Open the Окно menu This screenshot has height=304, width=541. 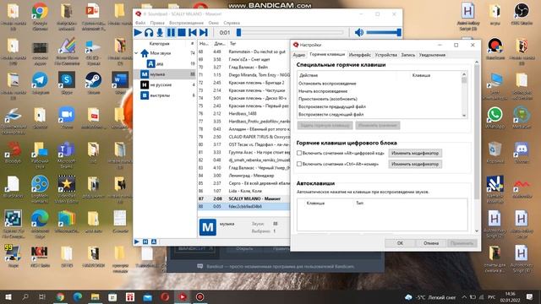pos(214,23)
